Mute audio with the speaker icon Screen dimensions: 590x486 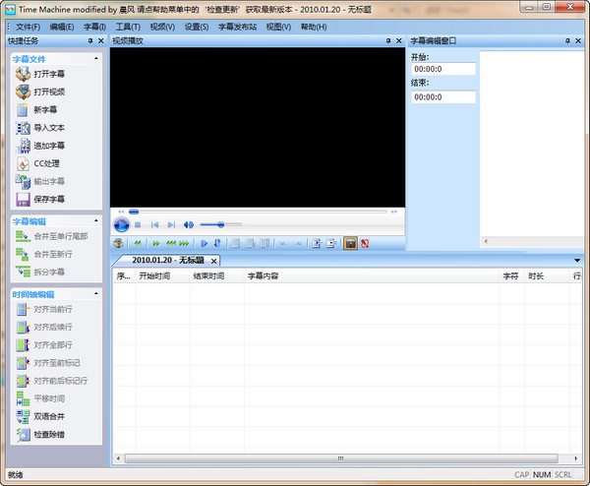pos(189,225)
